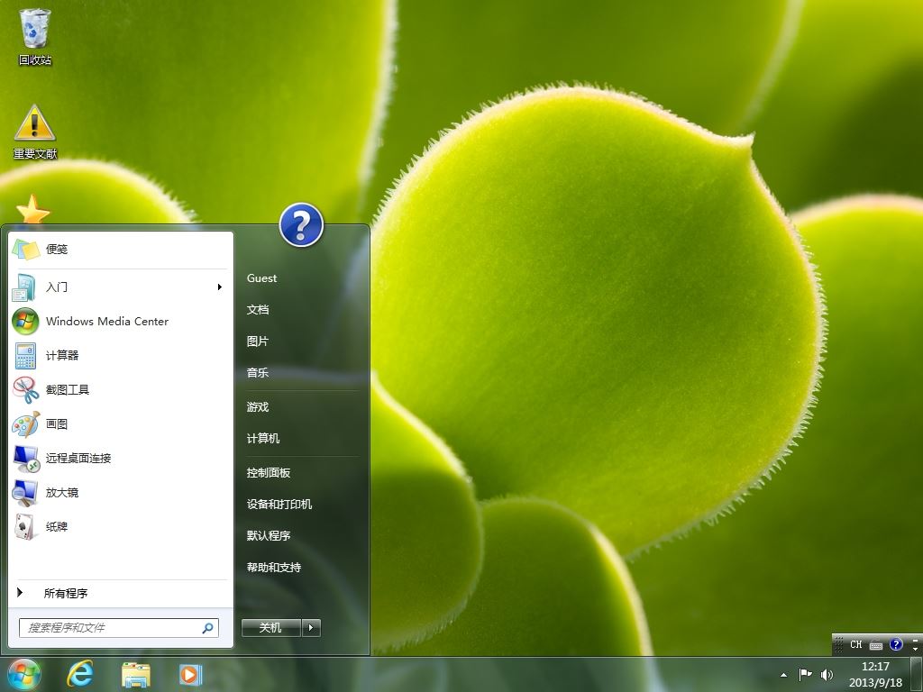The width and height of the screenshot is (923, 692).
Task: Open Windows Media Player from taskbar
Action: (x=190, y=674)
